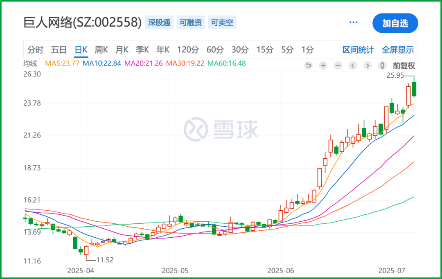The height and width of the screenshot is (279, 442).
Task: Open the three-dot more options menu
Action: 353,22
